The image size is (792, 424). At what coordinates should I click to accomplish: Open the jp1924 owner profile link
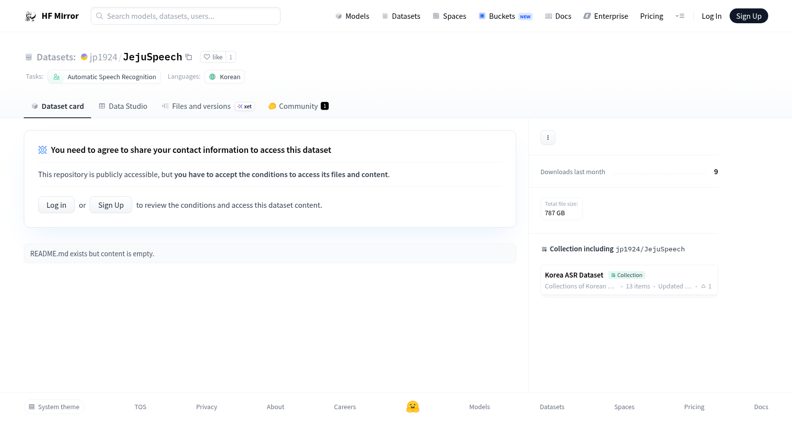[103, 57]
